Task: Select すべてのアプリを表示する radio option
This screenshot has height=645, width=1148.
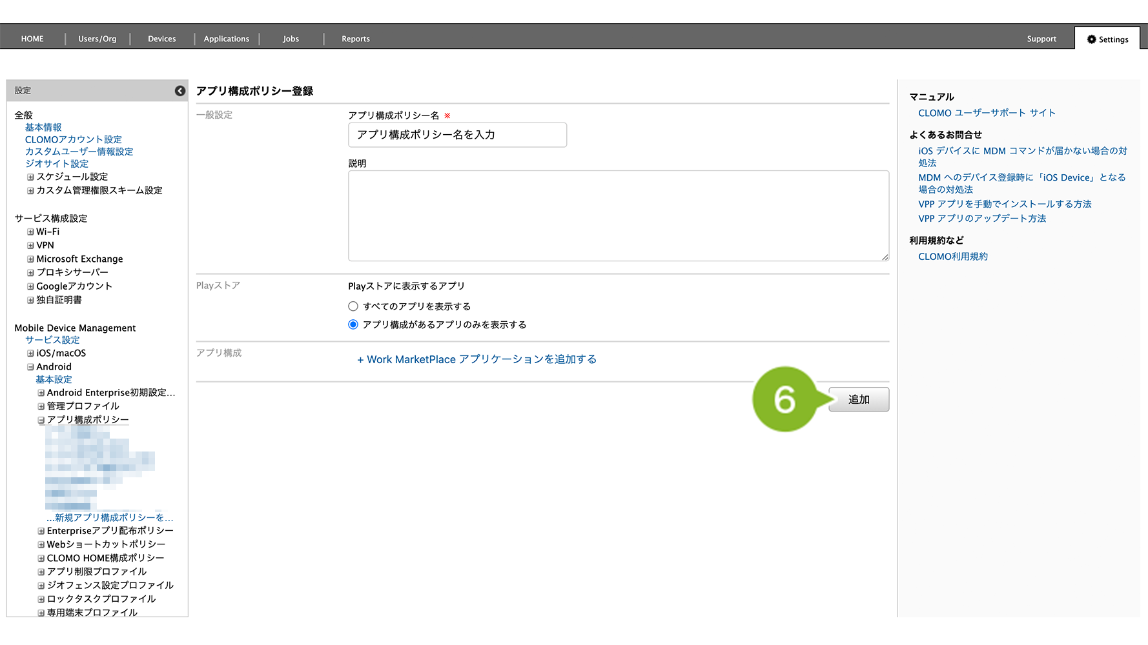Action: (x=353, y=306)
